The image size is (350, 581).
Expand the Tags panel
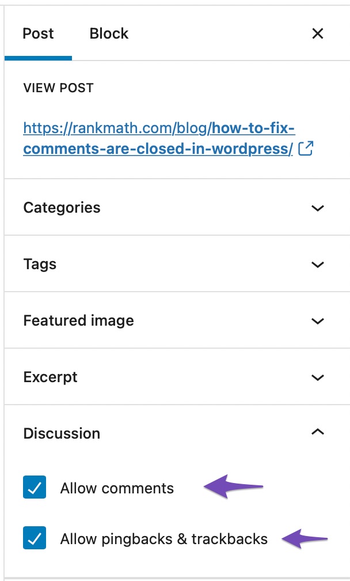177,264
